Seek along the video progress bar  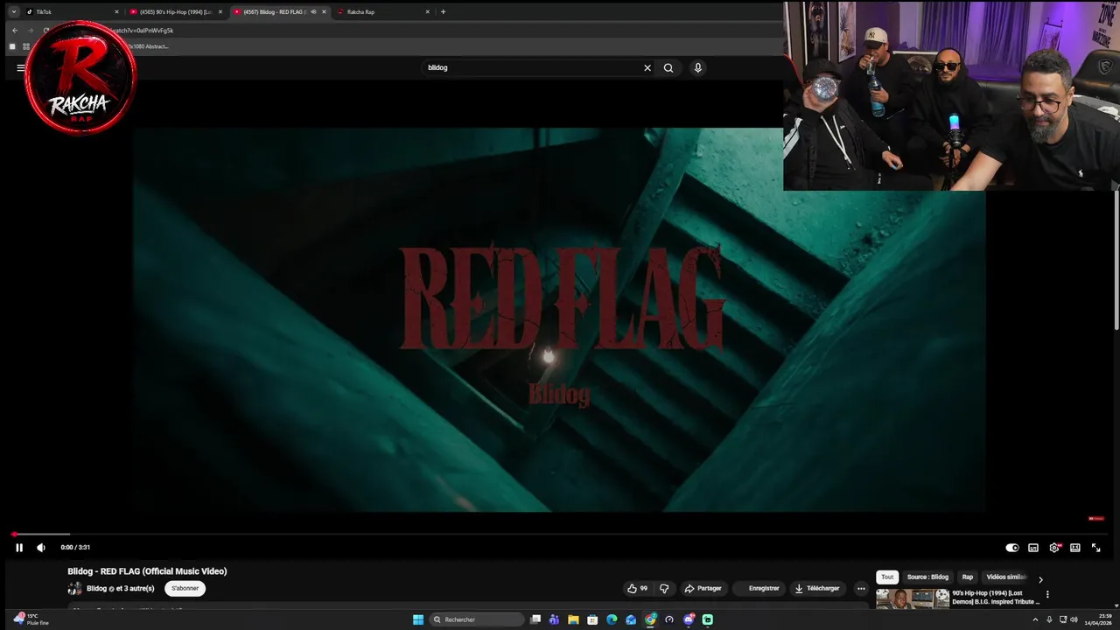tap(560, 534)
